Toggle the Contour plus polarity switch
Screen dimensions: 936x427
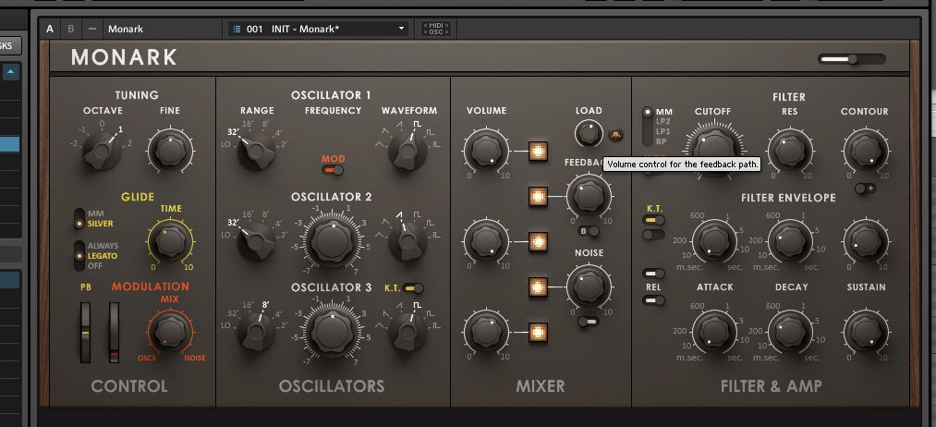[x=865, y=189]
